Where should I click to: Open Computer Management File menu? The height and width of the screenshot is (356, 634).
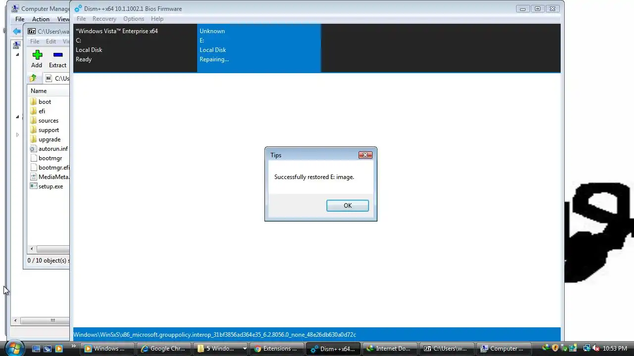[20, 19]
